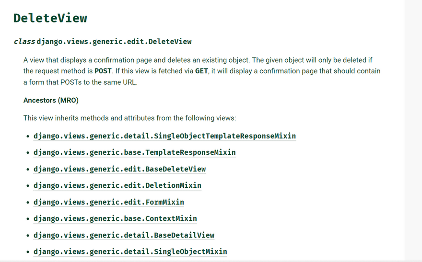This screenshot has width=422, height=262.
Task: Open the base.ContextMixin link
Action: point(115,218)
